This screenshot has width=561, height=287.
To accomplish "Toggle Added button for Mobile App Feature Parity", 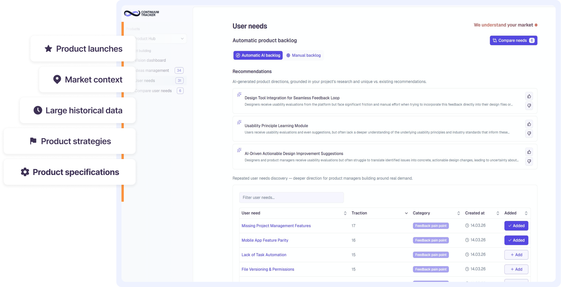I will [516, 240].
